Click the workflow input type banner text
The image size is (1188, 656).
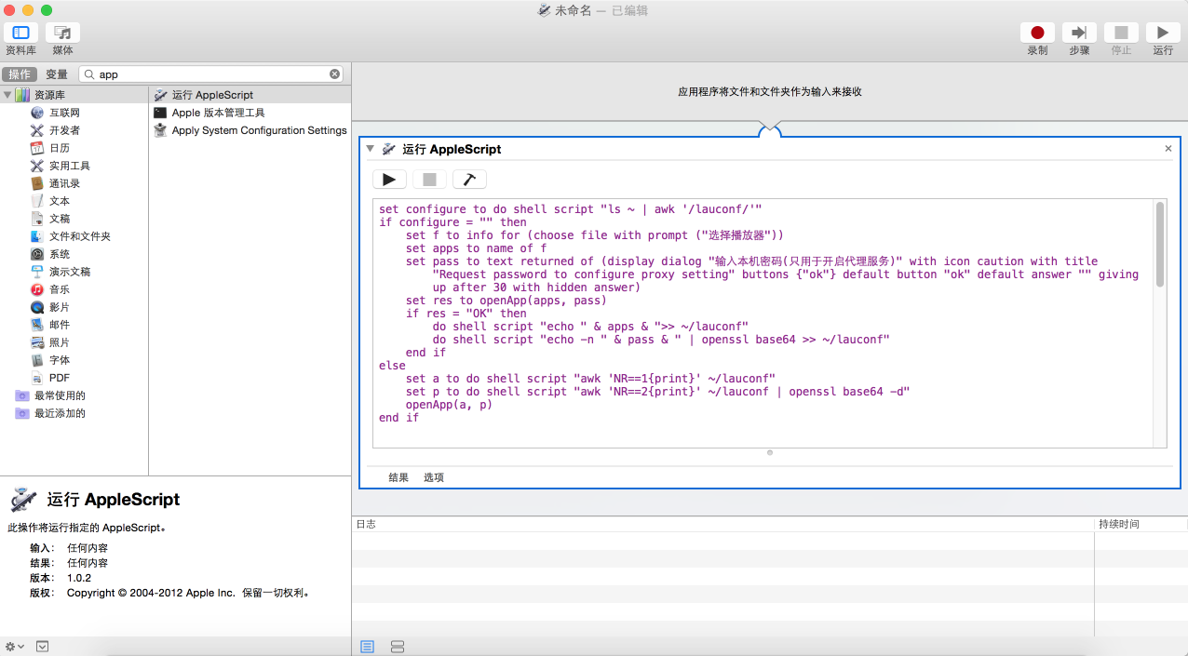click(769, 92)
